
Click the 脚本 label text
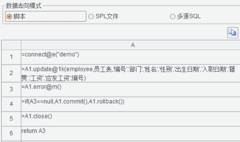[x=19, y=16]
